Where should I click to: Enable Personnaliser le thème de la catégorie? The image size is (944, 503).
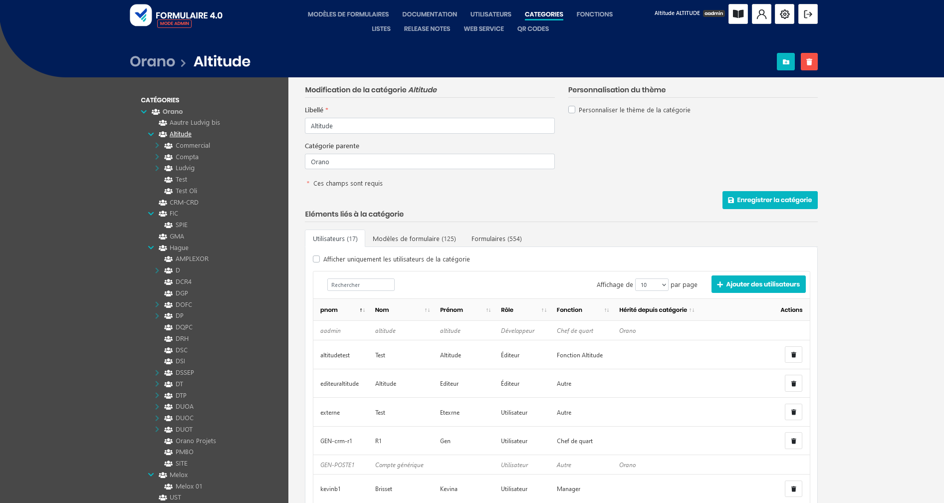point(572,110)
